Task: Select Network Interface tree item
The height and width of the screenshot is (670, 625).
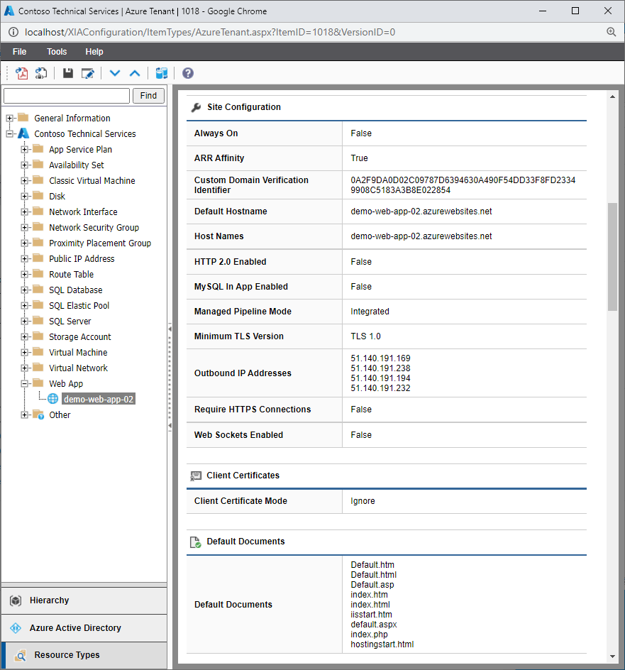Action: 83,212
